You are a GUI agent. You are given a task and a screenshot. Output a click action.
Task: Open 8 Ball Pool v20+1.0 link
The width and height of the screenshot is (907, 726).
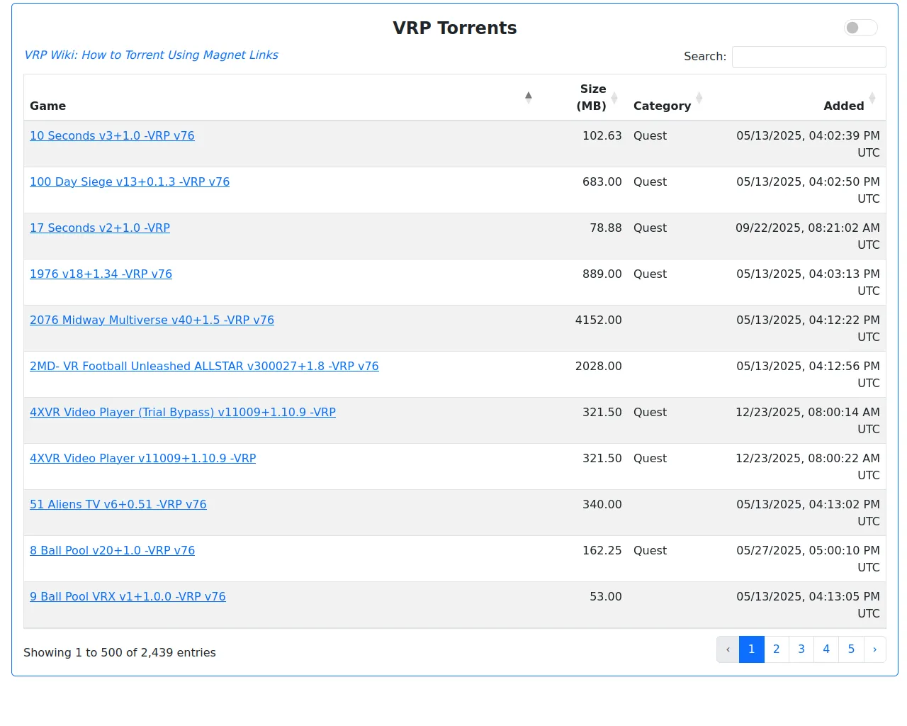click(112, 550)
